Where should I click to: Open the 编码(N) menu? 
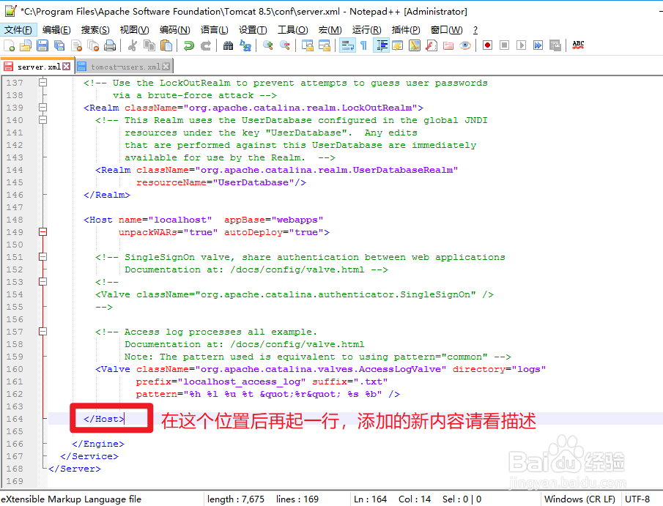(x=174, y=30)
